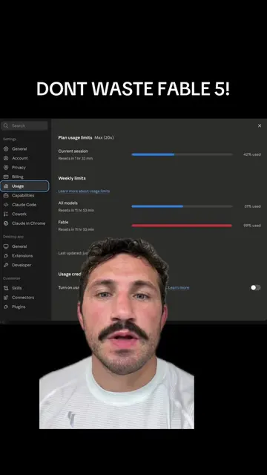Click the Extensions icon
The width and height of the screenshot is (267, 475).
tap(6, 255)
